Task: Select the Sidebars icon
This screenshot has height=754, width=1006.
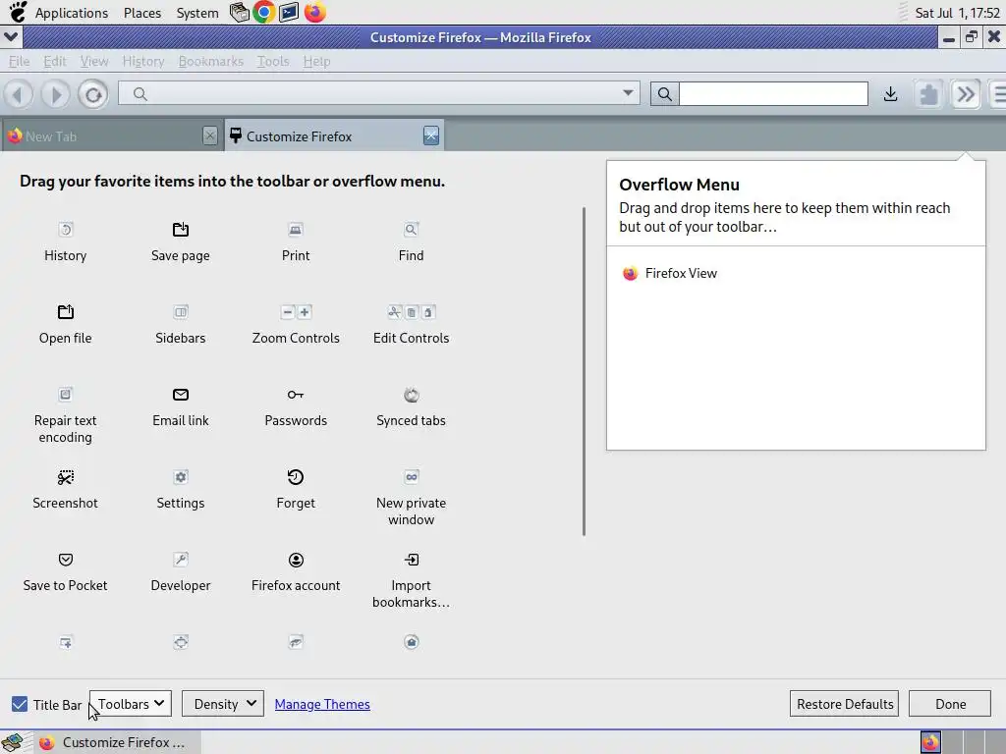Action: (x=181, y=312)
